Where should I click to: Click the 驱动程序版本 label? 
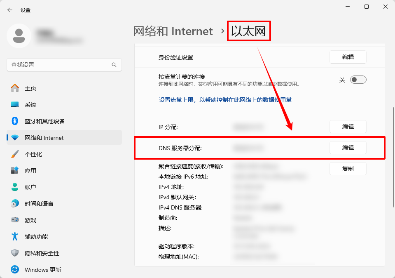click(x=176, y=246)
